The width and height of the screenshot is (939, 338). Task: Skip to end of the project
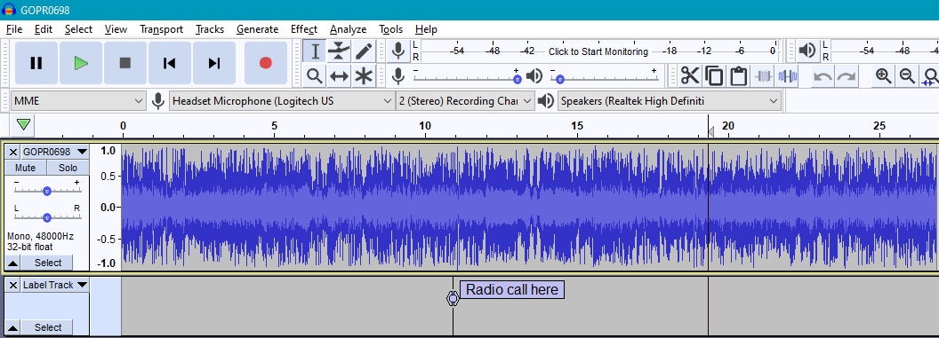(213, 63)
